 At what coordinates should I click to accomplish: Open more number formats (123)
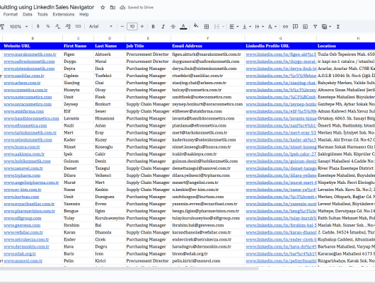(78, 26)
